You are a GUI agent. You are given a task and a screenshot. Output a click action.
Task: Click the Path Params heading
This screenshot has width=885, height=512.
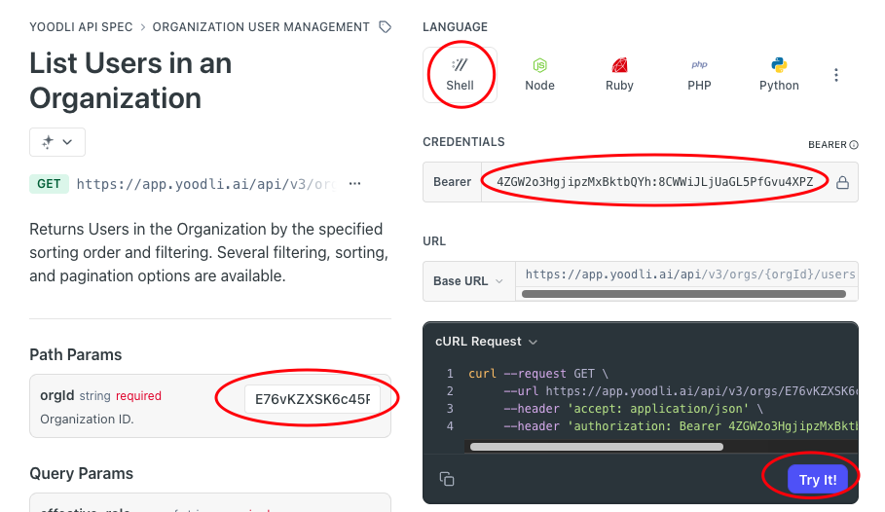(76, 354)
